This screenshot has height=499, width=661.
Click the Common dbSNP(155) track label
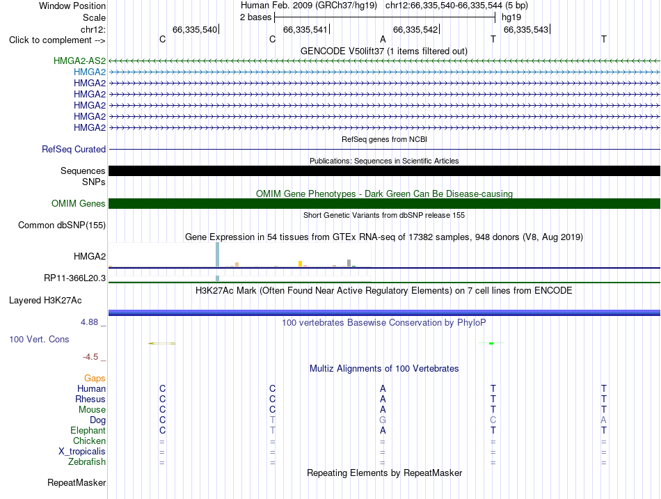(62, 225)
